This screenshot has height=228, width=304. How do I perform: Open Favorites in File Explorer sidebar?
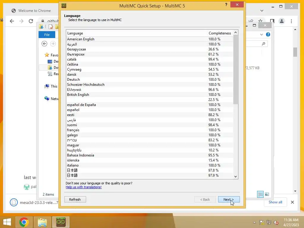tap(51, 55)
